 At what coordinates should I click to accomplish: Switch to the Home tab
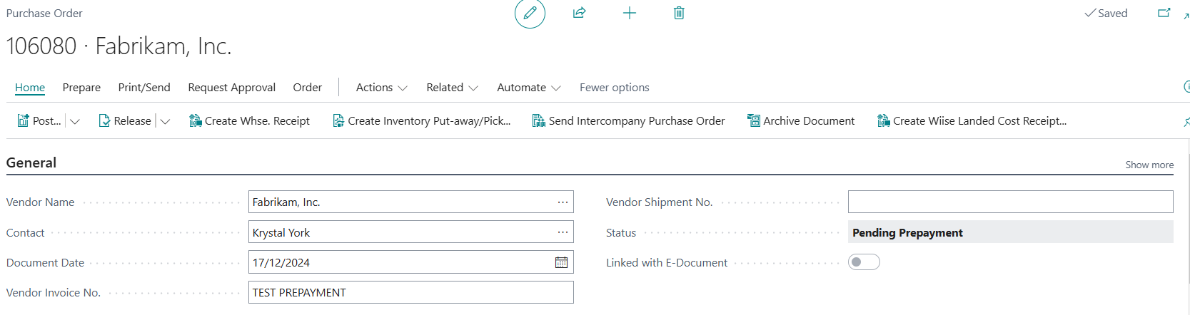coord(30,88)
